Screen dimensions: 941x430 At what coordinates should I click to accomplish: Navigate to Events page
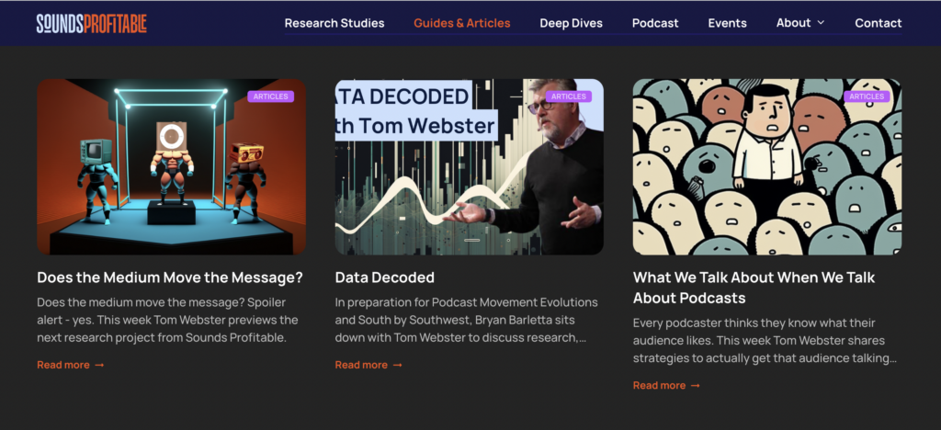tap(728, 23)
